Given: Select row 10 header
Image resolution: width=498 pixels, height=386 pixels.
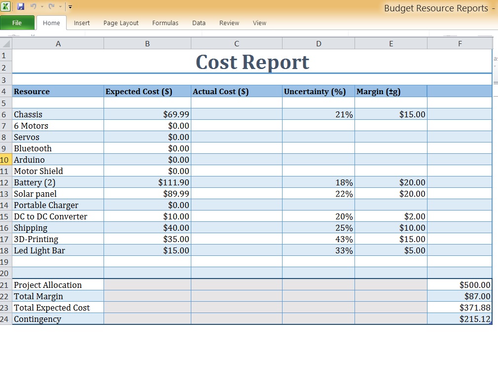Looking at the screenshot, I should [6, 160].
